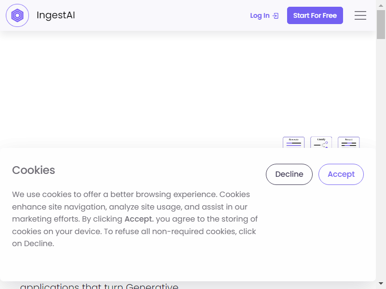Screen dimensions: 386x289
Task: Click the Start For Free button
Action: pyautogui.click(x=315, y=15)
